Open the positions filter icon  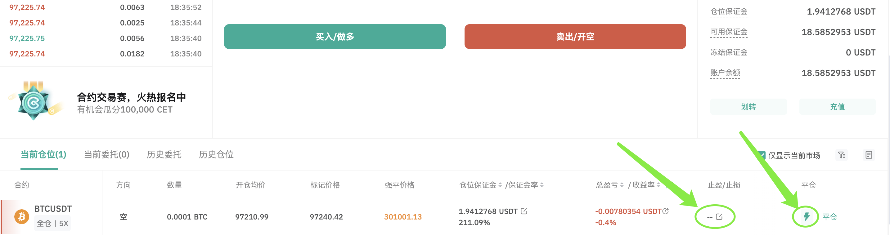point(842,155)
